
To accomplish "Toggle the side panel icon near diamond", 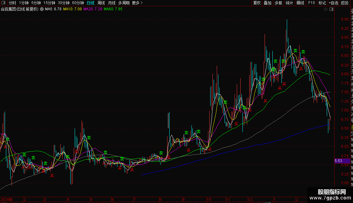I will tap(331, 9).
